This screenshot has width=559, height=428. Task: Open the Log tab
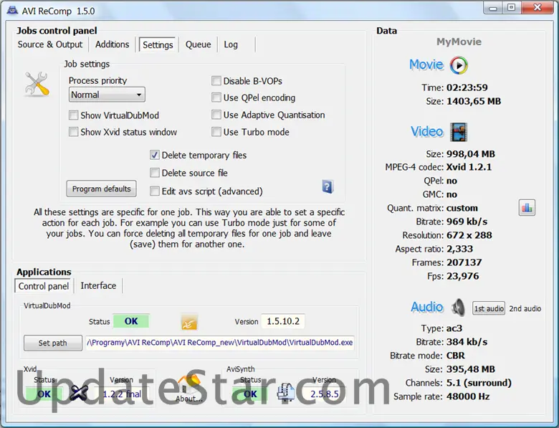point(231,44)
